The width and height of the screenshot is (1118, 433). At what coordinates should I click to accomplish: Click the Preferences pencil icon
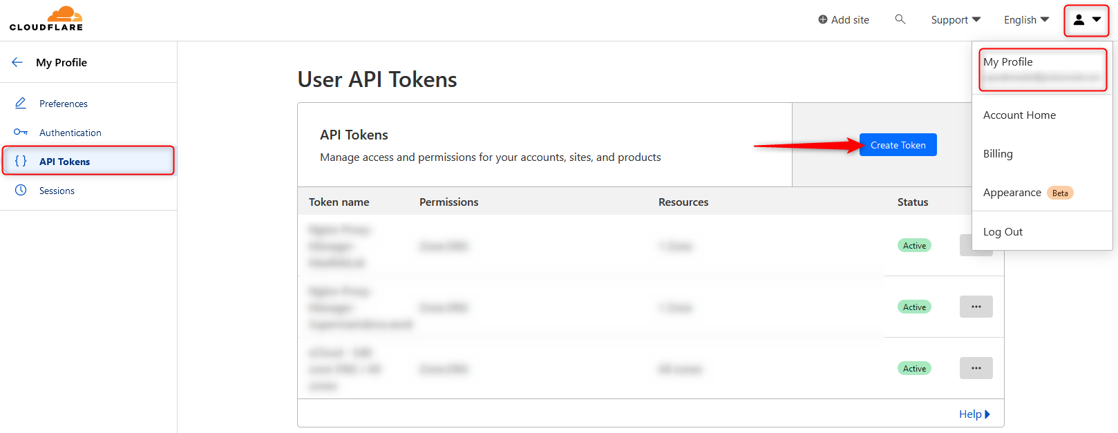(x=21, y=104)
